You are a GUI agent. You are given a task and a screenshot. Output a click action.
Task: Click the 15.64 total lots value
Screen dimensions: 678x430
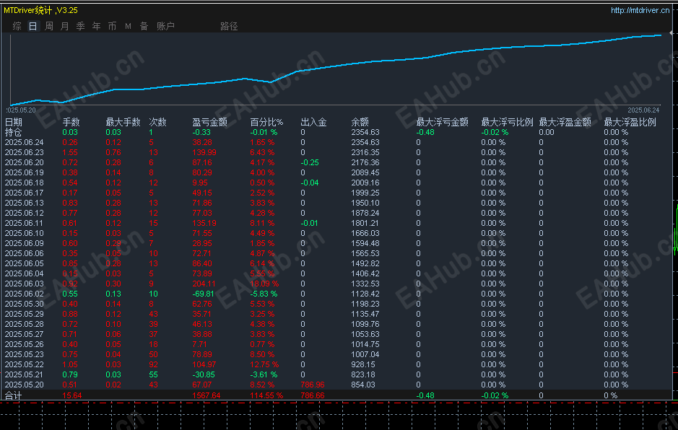point(71,395)
